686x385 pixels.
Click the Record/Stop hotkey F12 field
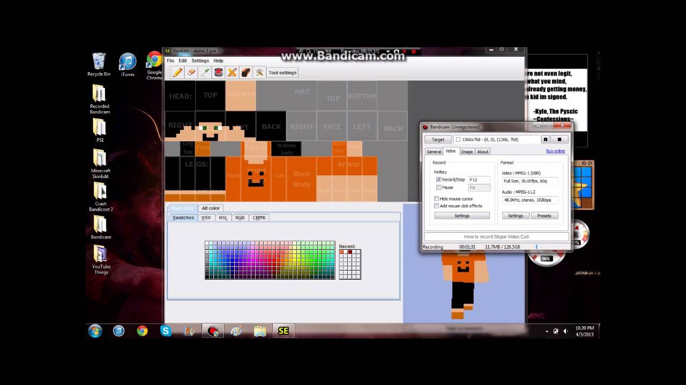479,180
